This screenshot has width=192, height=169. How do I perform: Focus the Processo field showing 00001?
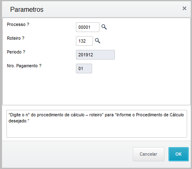(x=88, y=27)
